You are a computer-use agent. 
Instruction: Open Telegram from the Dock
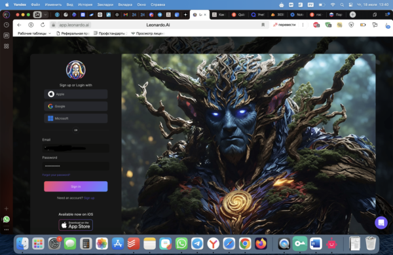[x=197, y=243]
